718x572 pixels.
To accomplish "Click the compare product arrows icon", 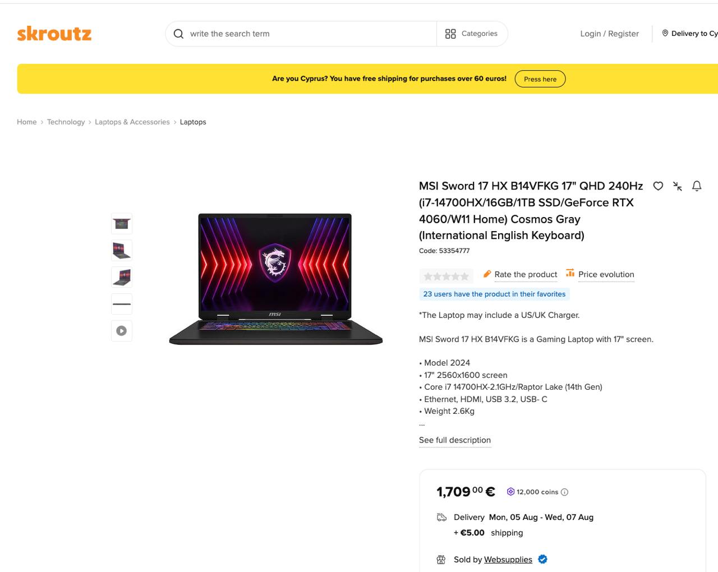I will pos(678,186).
